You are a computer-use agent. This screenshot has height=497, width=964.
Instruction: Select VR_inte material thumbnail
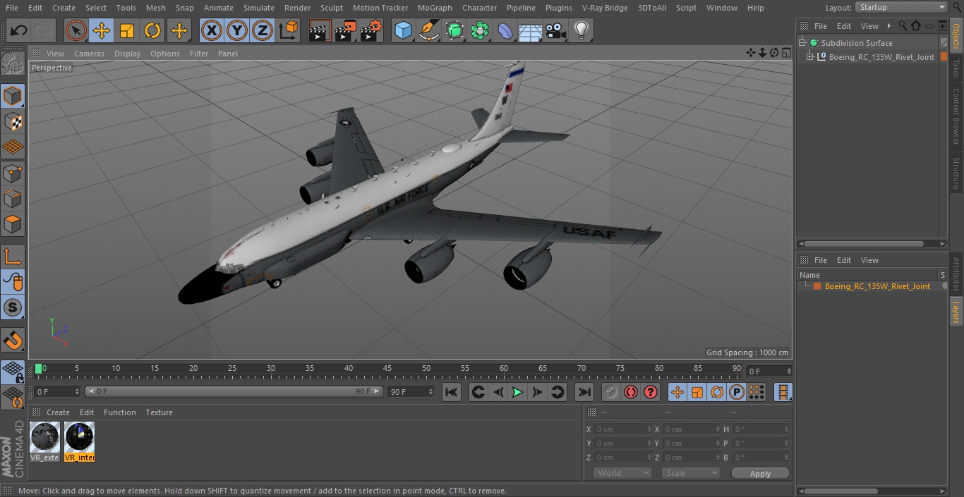79,437
